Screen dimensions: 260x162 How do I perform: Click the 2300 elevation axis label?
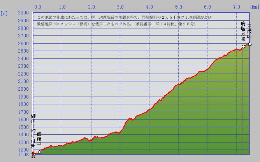[23, 66]
